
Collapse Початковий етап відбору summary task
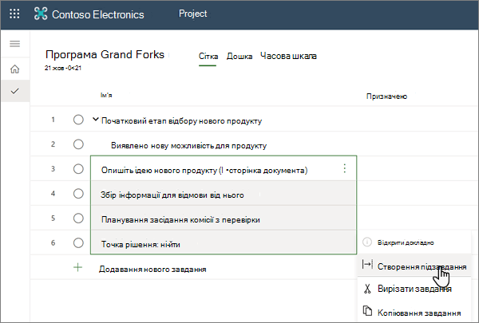[96, 120]
